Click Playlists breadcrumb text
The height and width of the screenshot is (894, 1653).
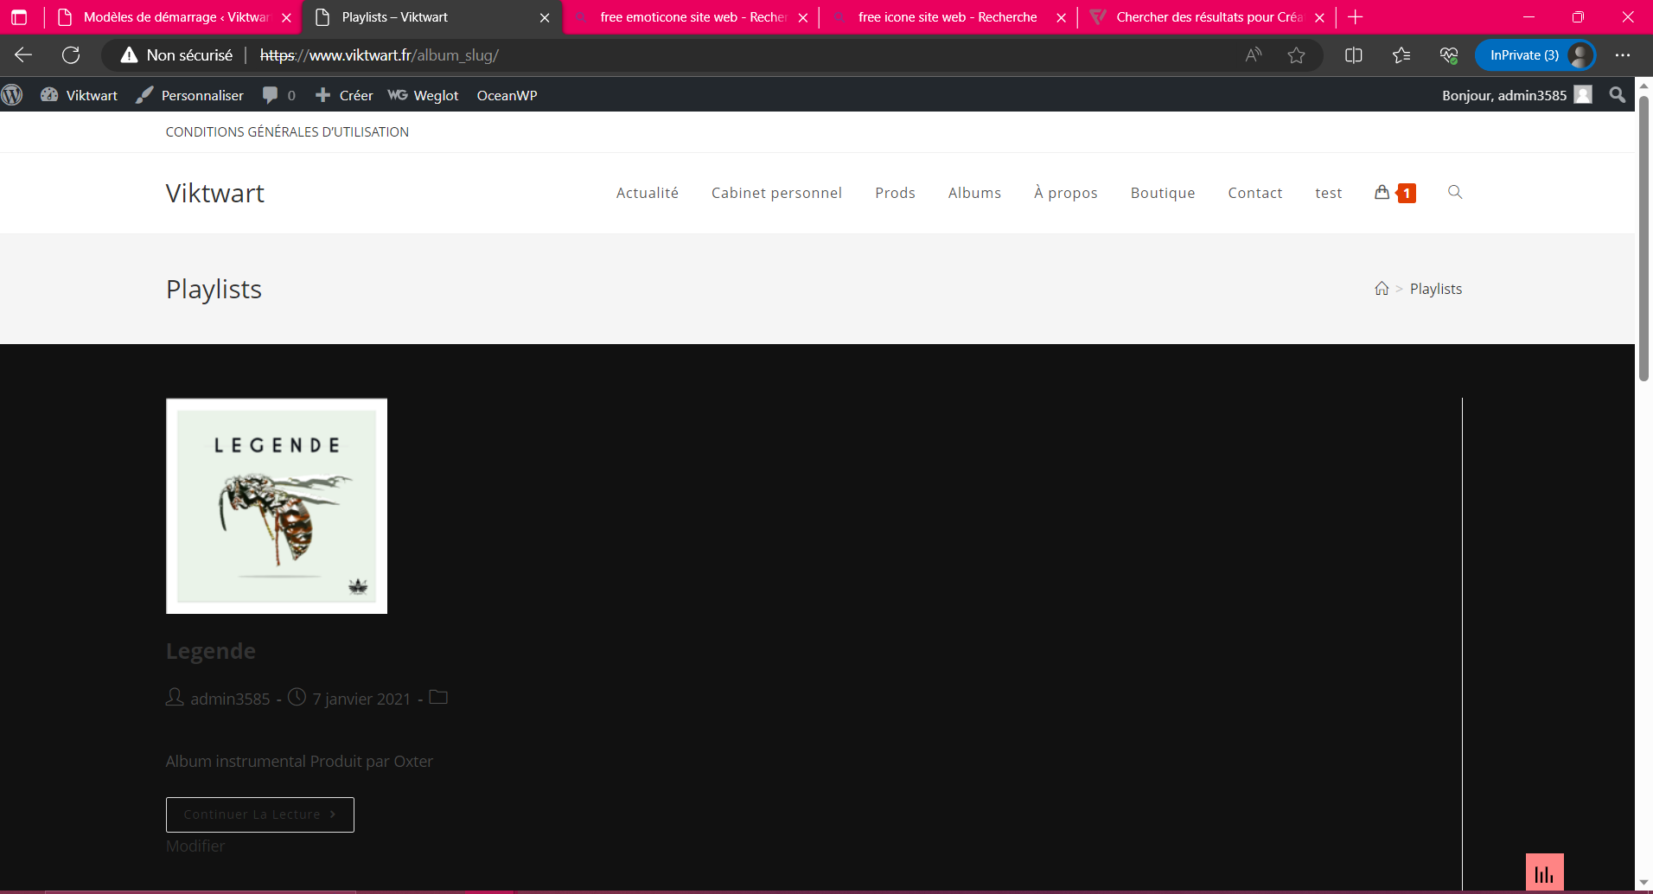pos(1436,289)
